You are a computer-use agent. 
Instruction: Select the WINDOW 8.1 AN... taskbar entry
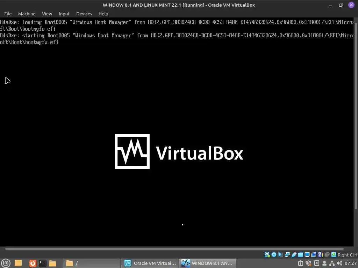(x=208, y=263)
